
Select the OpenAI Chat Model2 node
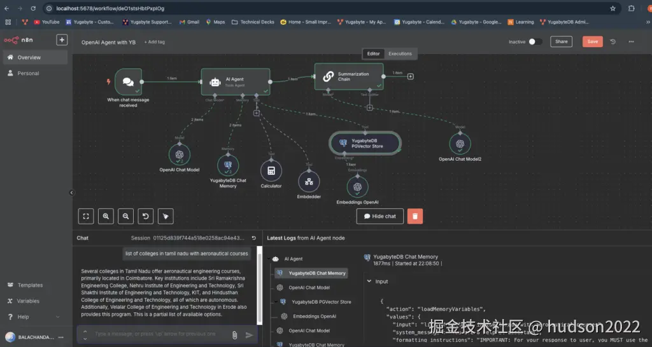coord(460,144)
